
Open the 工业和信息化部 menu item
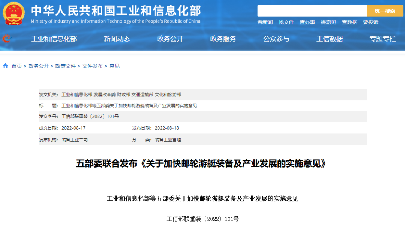coord(54,39)
